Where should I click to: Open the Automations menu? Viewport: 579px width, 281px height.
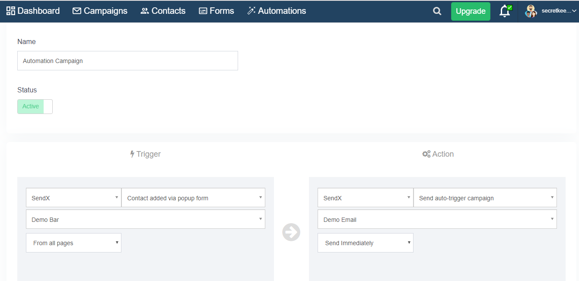pyautogui.click(x=277, y=11)
